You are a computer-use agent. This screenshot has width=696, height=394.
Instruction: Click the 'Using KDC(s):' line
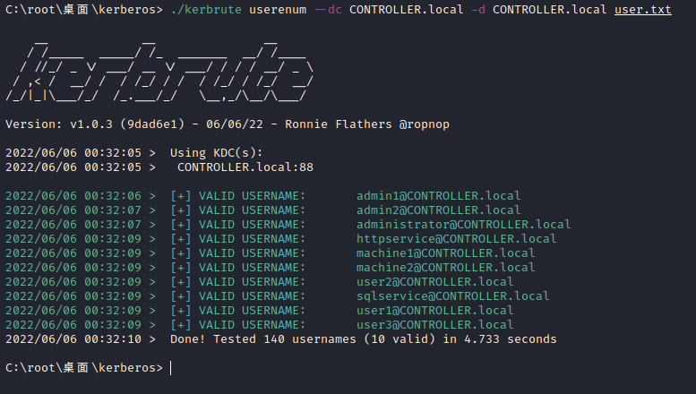point(216,152)
